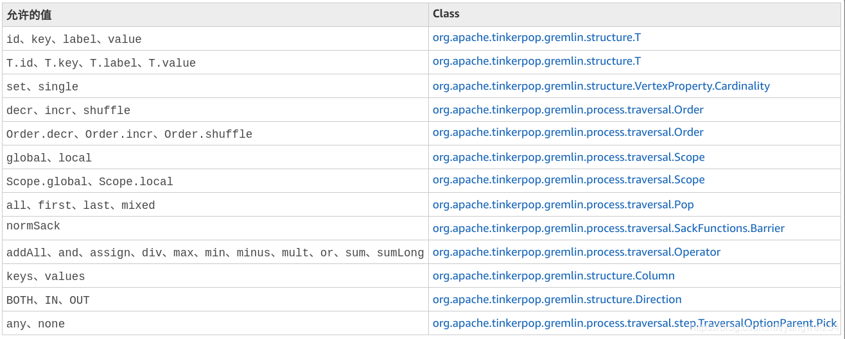Image resolution: width=845 pixels, height=339 pixels.
Task: Open structure.T link in id、key row
Action: pyautogui.click(x=537, y=38)
